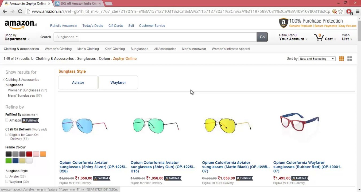Check the Wayfarer sunglass style box
The height and width of the screenshot is (192, 361).
pos(7,182)
